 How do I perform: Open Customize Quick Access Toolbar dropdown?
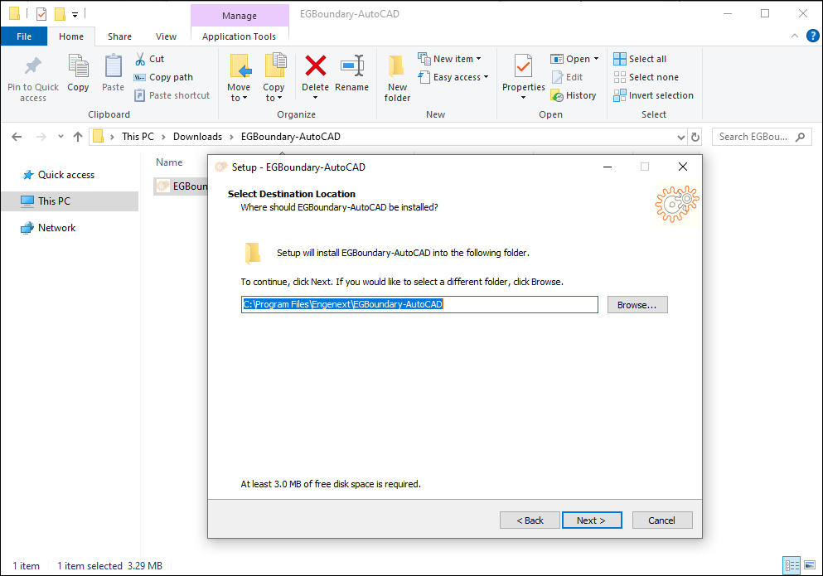[x=75, y=15]
